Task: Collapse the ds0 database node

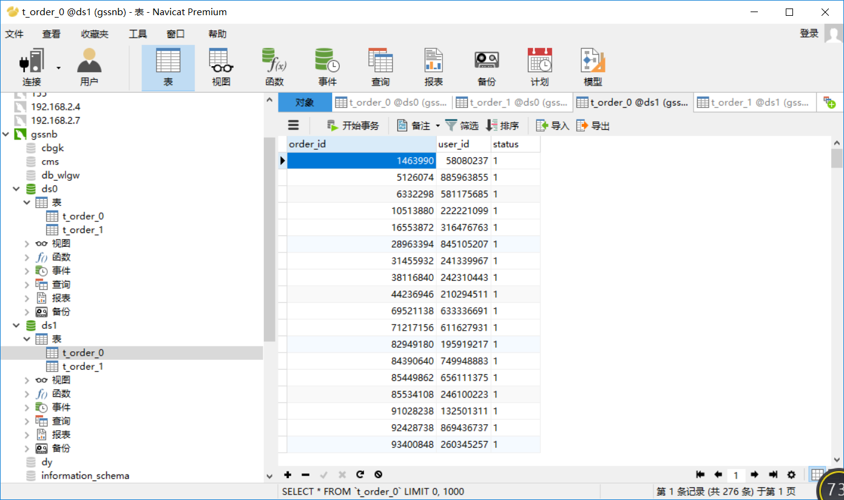Action: pos(16,189)
